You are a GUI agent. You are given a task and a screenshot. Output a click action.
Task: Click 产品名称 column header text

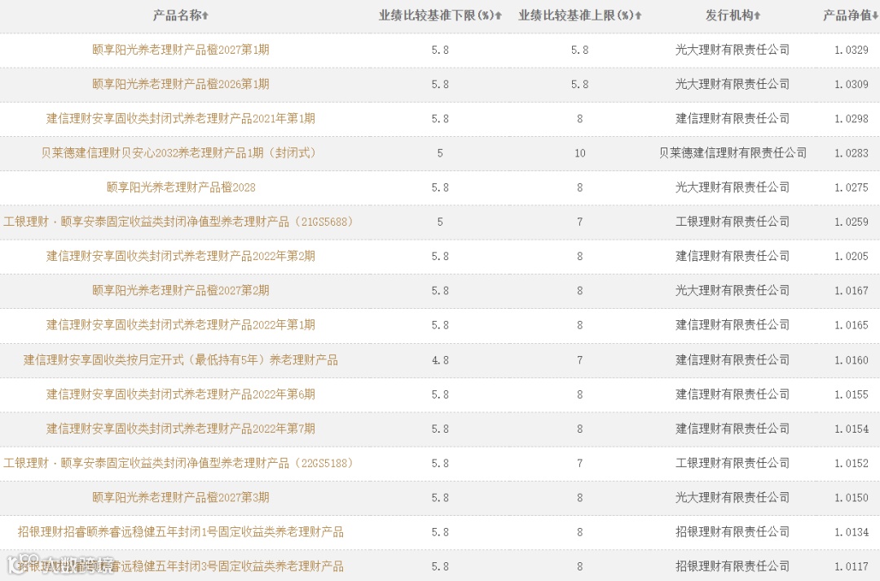(177, 15)
